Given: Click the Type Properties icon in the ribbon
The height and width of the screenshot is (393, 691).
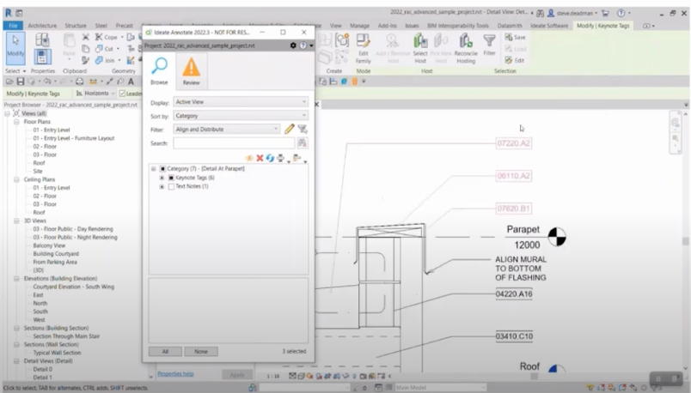Looking at the screenshot, I should click(x=42, y=40).
